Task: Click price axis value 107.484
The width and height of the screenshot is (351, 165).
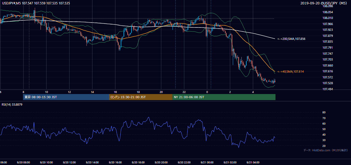Action: pyautogui.click(x=328, y=89)
